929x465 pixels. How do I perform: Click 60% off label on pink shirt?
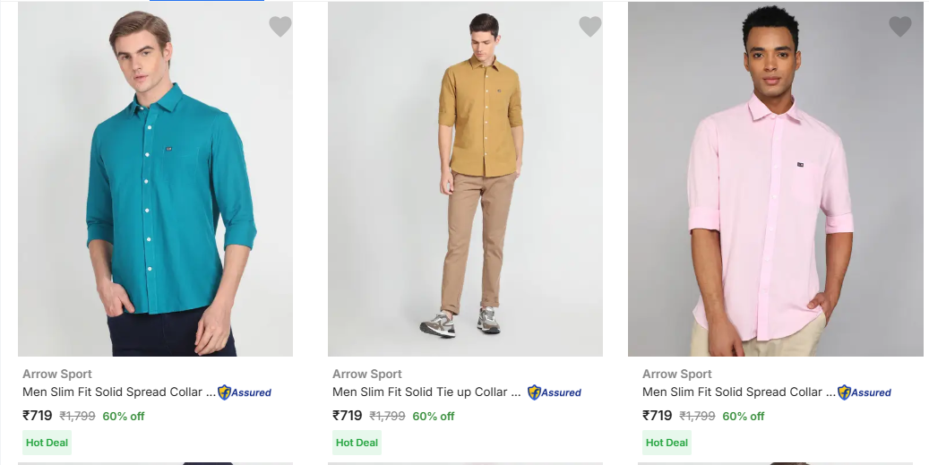pos(744,416)
